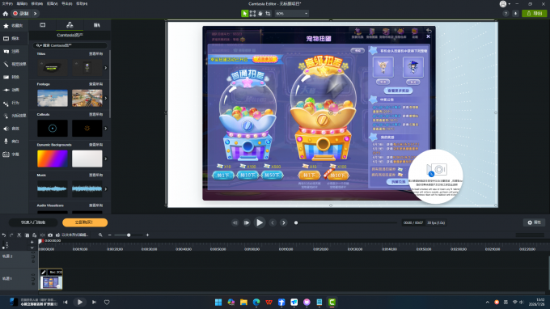This screenshot has height=309, width=550.
Task: Open the Properties gear button
Action: click(x=534, y=222)
